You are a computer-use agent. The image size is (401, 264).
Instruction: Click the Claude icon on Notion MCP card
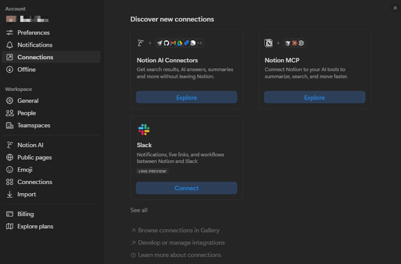295,43
